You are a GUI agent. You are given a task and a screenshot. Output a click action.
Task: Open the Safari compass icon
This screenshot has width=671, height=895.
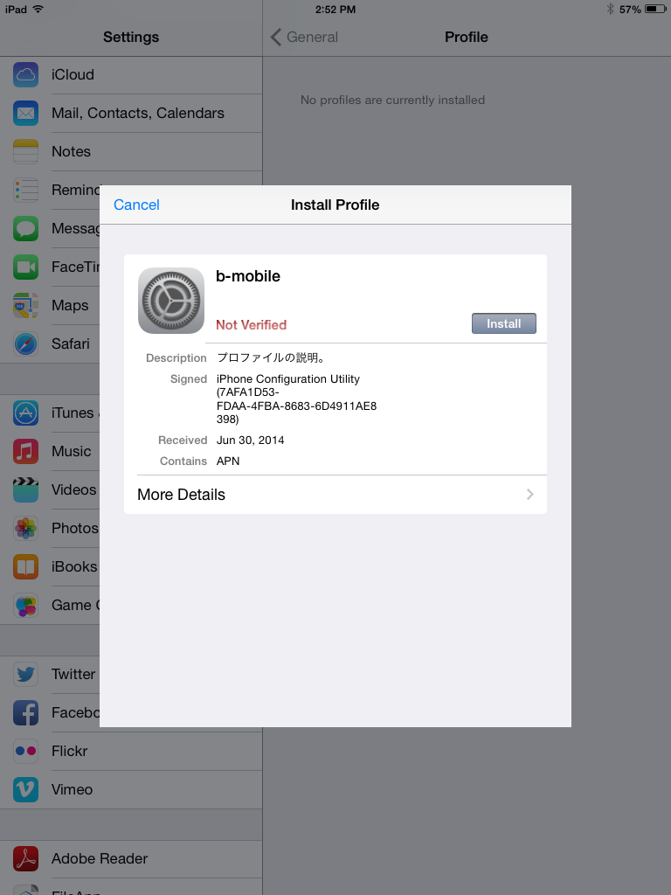[25, 343]
